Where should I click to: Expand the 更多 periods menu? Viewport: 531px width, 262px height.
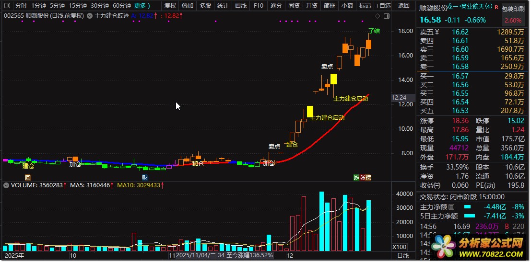(142, 5)
